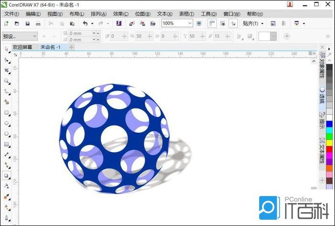The height and width of the screenshot is (226, 335).
Task: Open the 对象属性 docker tab
Action: (x=322, y=68)
